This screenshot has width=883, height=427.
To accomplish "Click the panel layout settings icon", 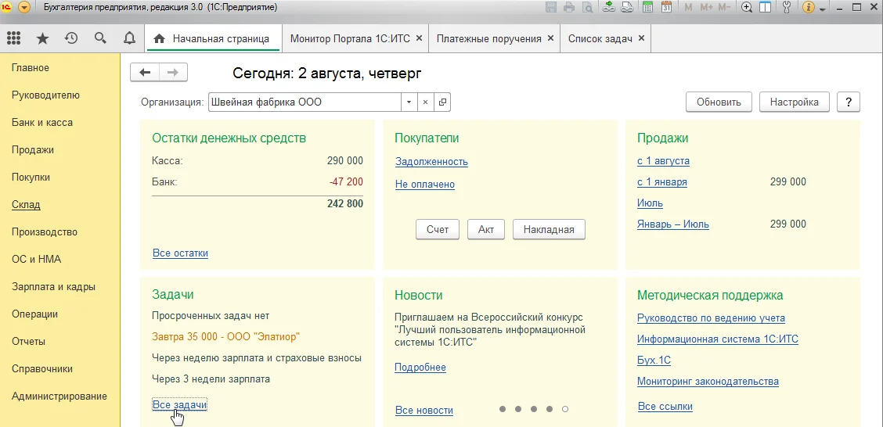I will point(765,7).
